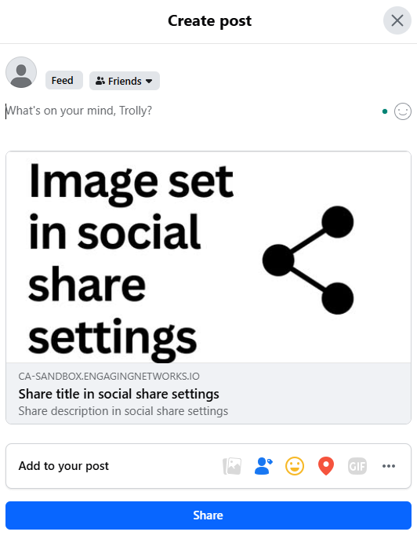Open the Friends audience dropdown

tap(125, 81)
